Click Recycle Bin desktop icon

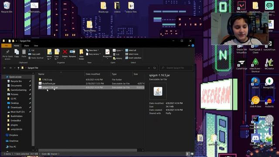(7, 7)
